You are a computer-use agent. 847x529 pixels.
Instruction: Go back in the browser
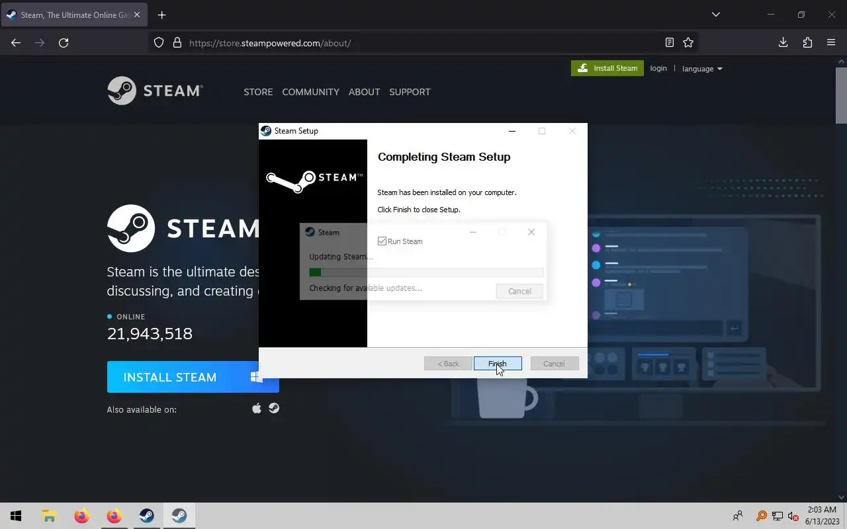tap(16, 43)
